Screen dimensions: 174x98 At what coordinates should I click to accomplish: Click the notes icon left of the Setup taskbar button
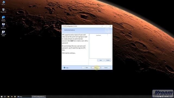tap(15, 97)
